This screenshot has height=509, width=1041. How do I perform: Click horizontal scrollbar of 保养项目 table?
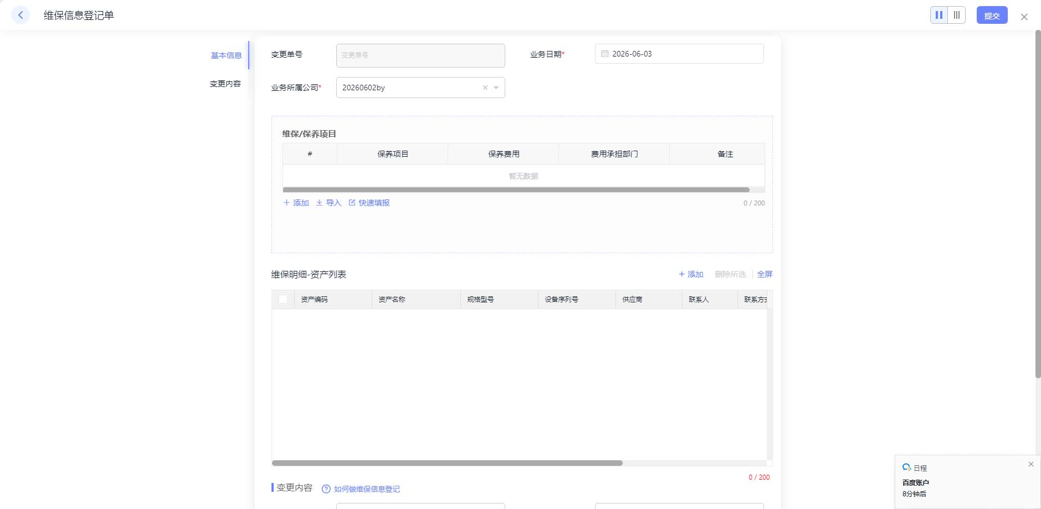(516, 189)
